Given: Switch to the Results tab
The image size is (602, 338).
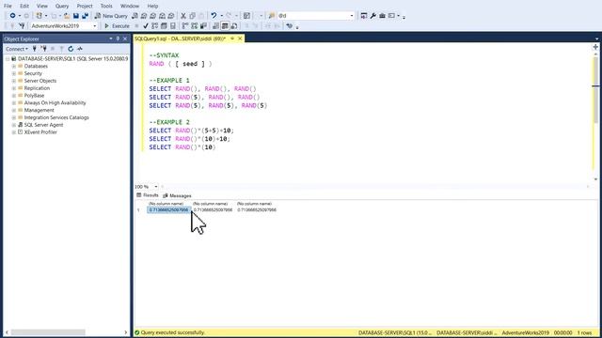Looking at the screenshot, I should [x=148, y=195].
